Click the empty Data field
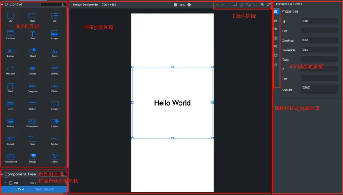343x195 pixels. click(x=319, y=59)
